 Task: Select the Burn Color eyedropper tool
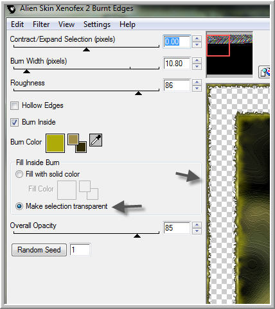click(96, 140)
